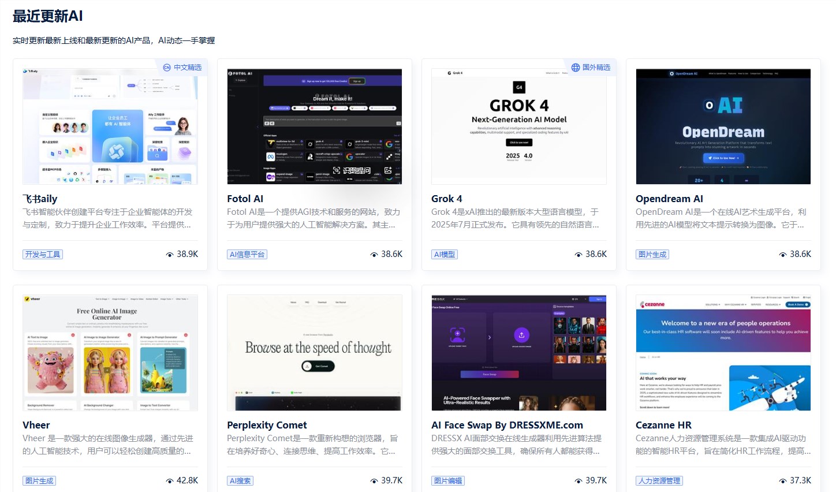Click the eye views icon on Grok 4
This screenshot has height=492, width=836.
coord(579,255)
